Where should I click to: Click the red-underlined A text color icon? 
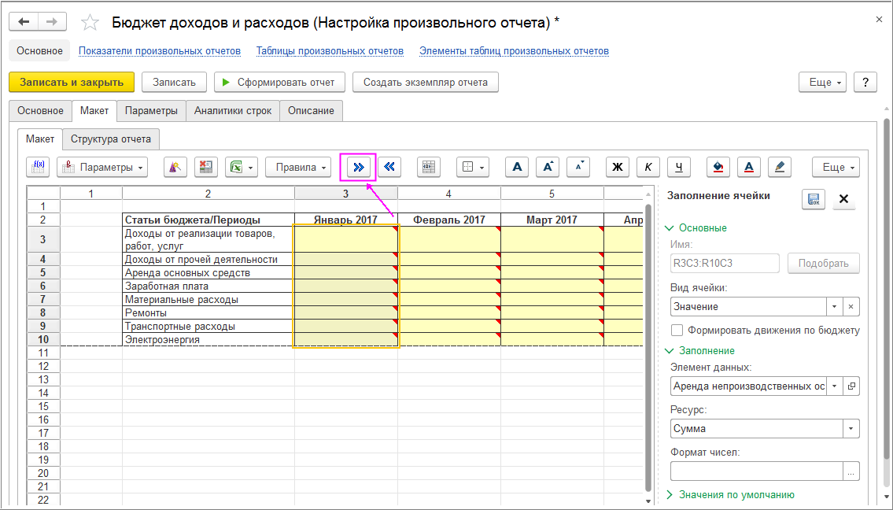[749, 167]
